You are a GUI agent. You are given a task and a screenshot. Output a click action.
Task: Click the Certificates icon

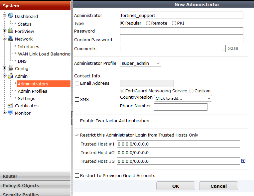pos(11,106)
